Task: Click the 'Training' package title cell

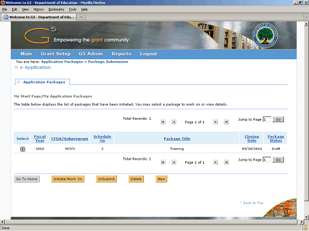Action: tap(177, 149)
